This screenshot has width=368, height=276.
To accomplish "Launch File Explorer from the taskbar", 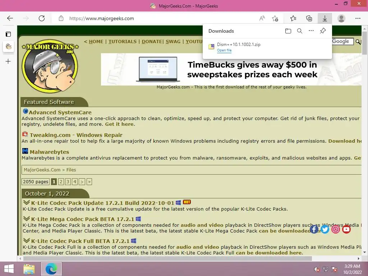I will pos(29,269).
